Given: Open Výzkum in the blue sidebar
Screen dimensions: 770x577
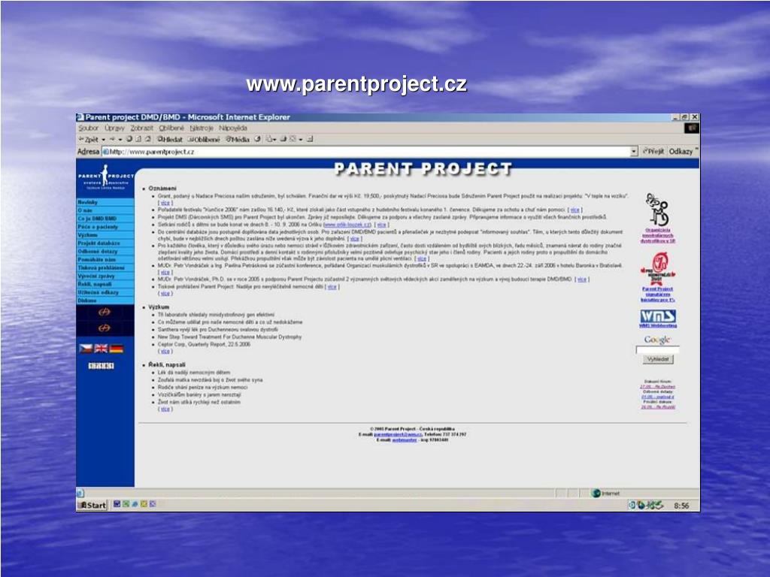Looking at the screenshot, I should (x=105, y=235).
